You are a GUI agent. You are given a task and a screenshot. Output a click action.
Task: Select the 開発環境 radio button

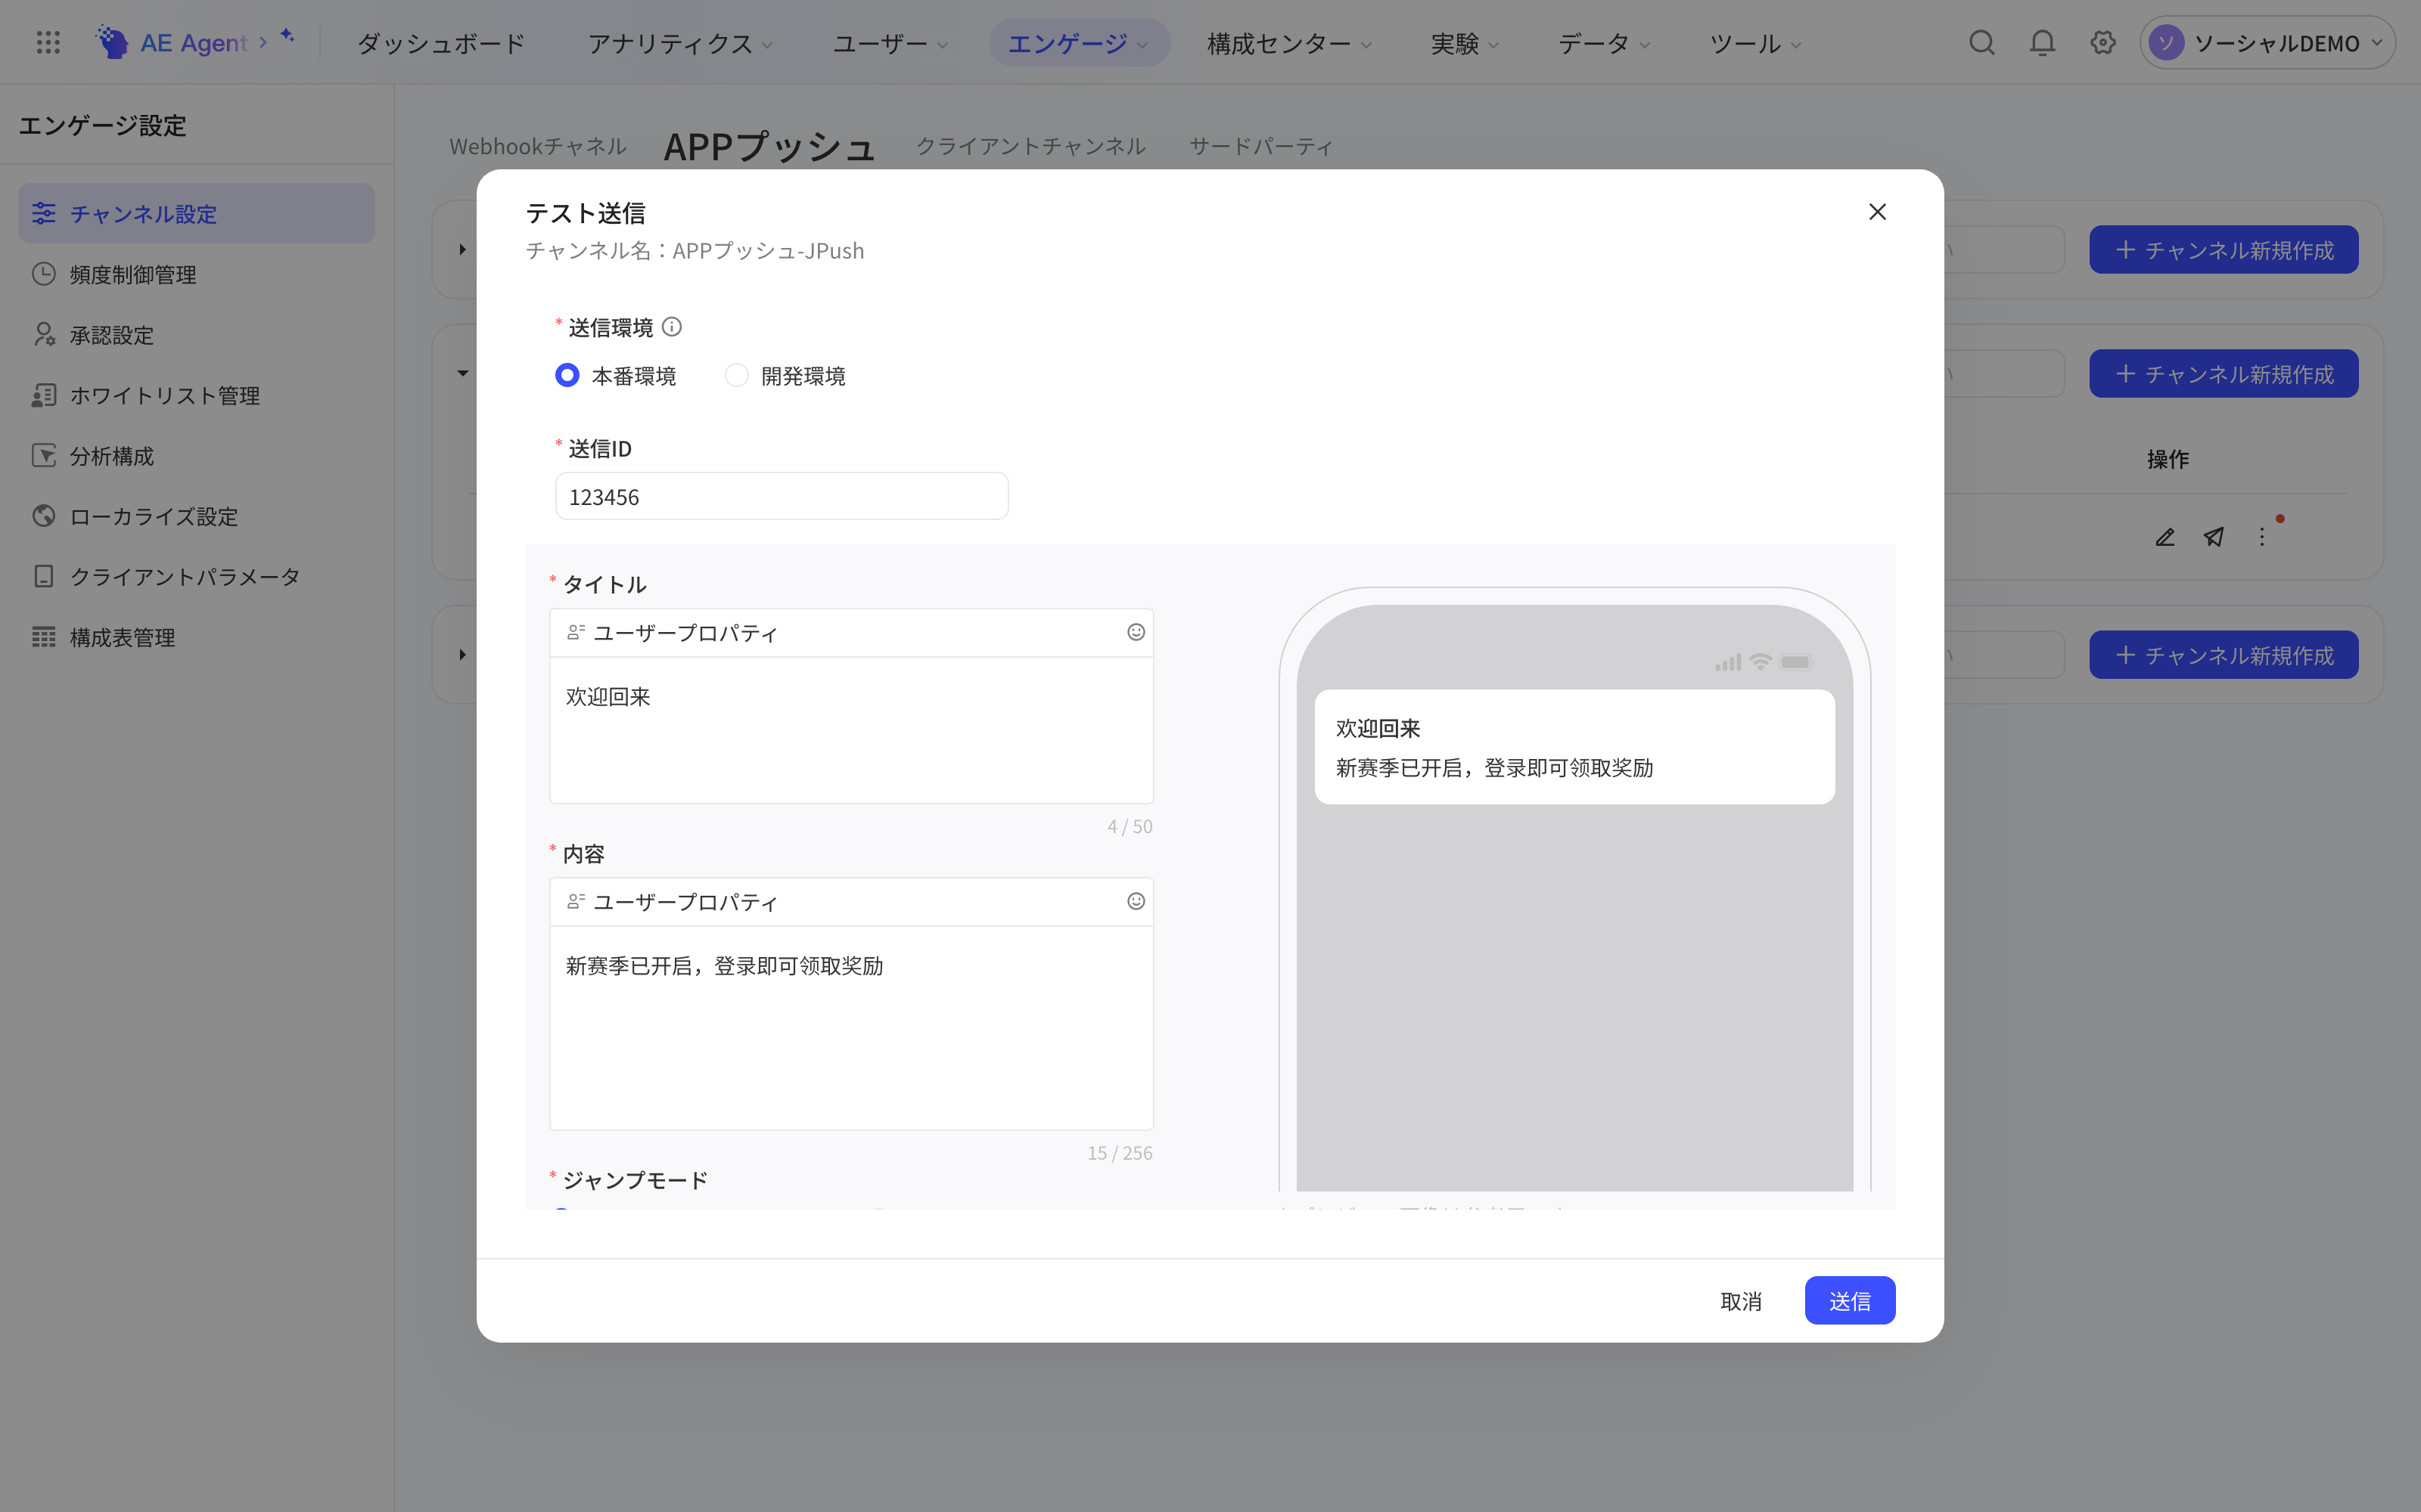[x=736, y=375]
